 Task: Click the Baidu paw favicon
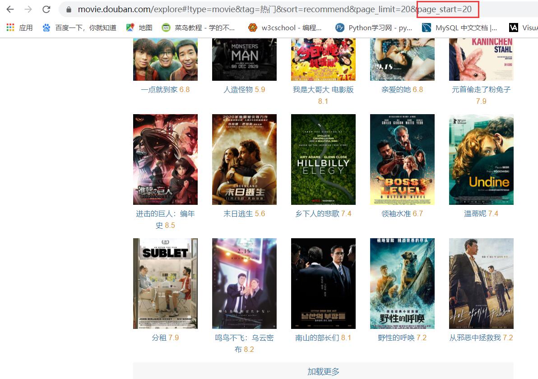tap(46, 28)
